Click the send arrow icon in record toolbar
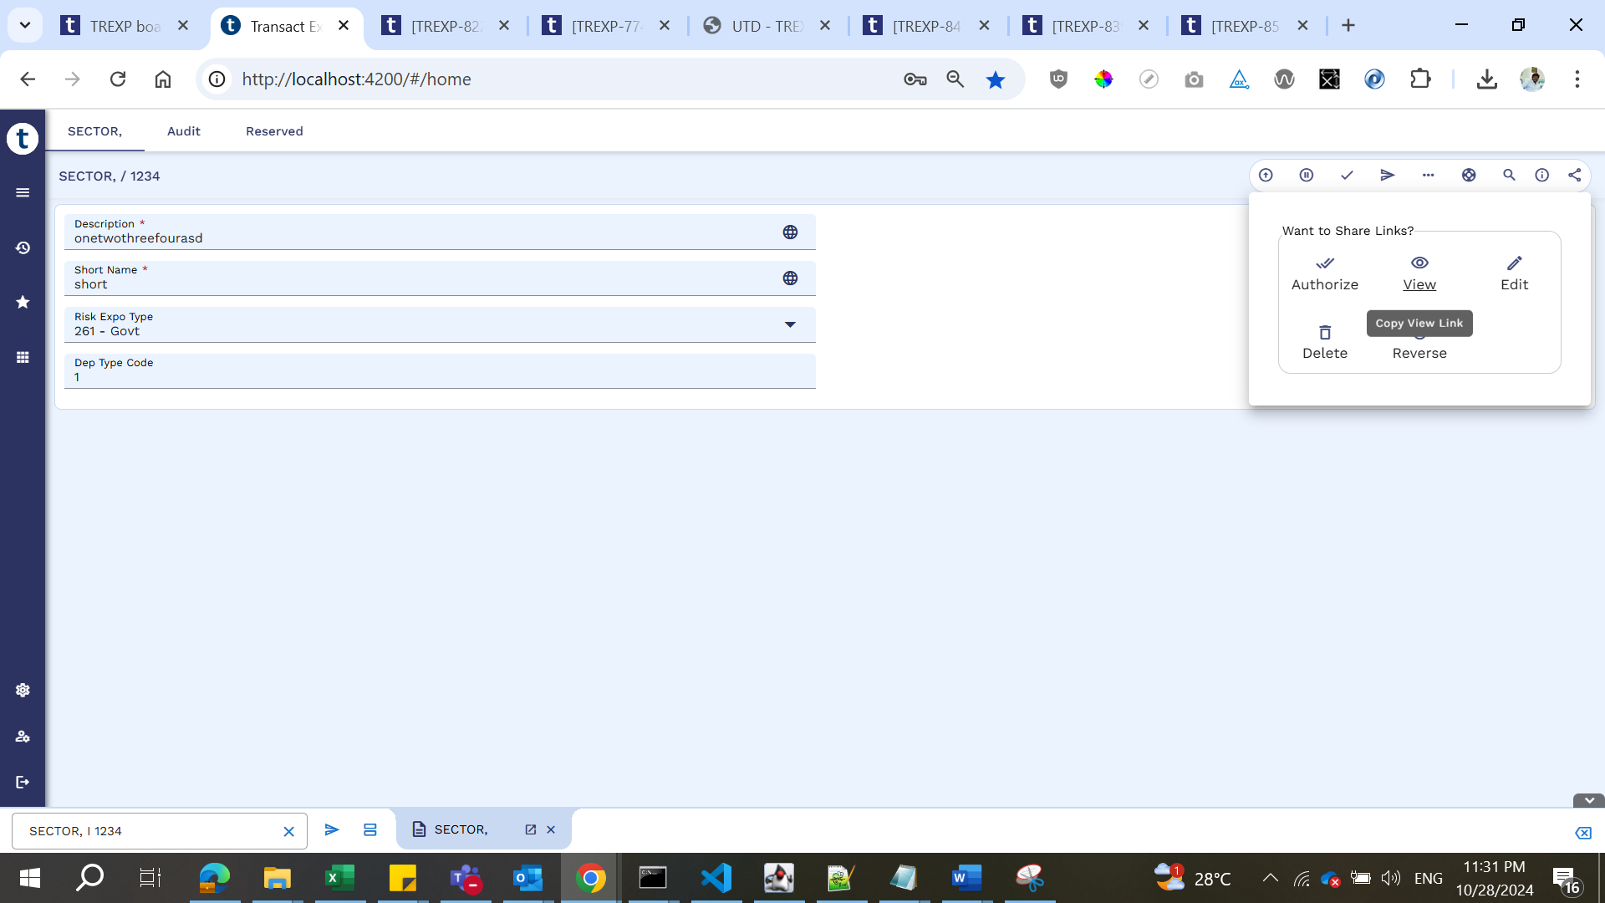1605x903 pixels. 1388,175
